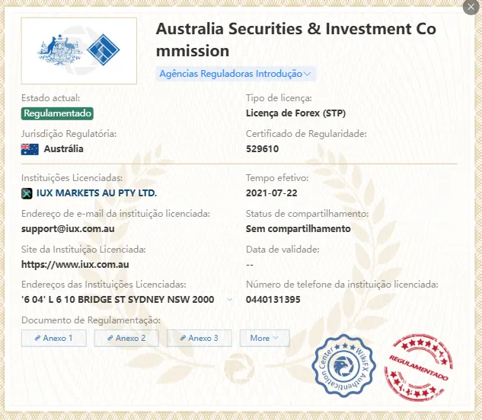Click the link icon in Anexo 1
Viewport: 482px width, 420px height.
[x=37, y=339]
